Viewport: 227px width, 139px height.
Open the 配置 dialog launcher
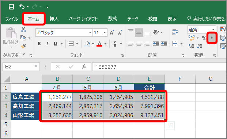[183, 55]
